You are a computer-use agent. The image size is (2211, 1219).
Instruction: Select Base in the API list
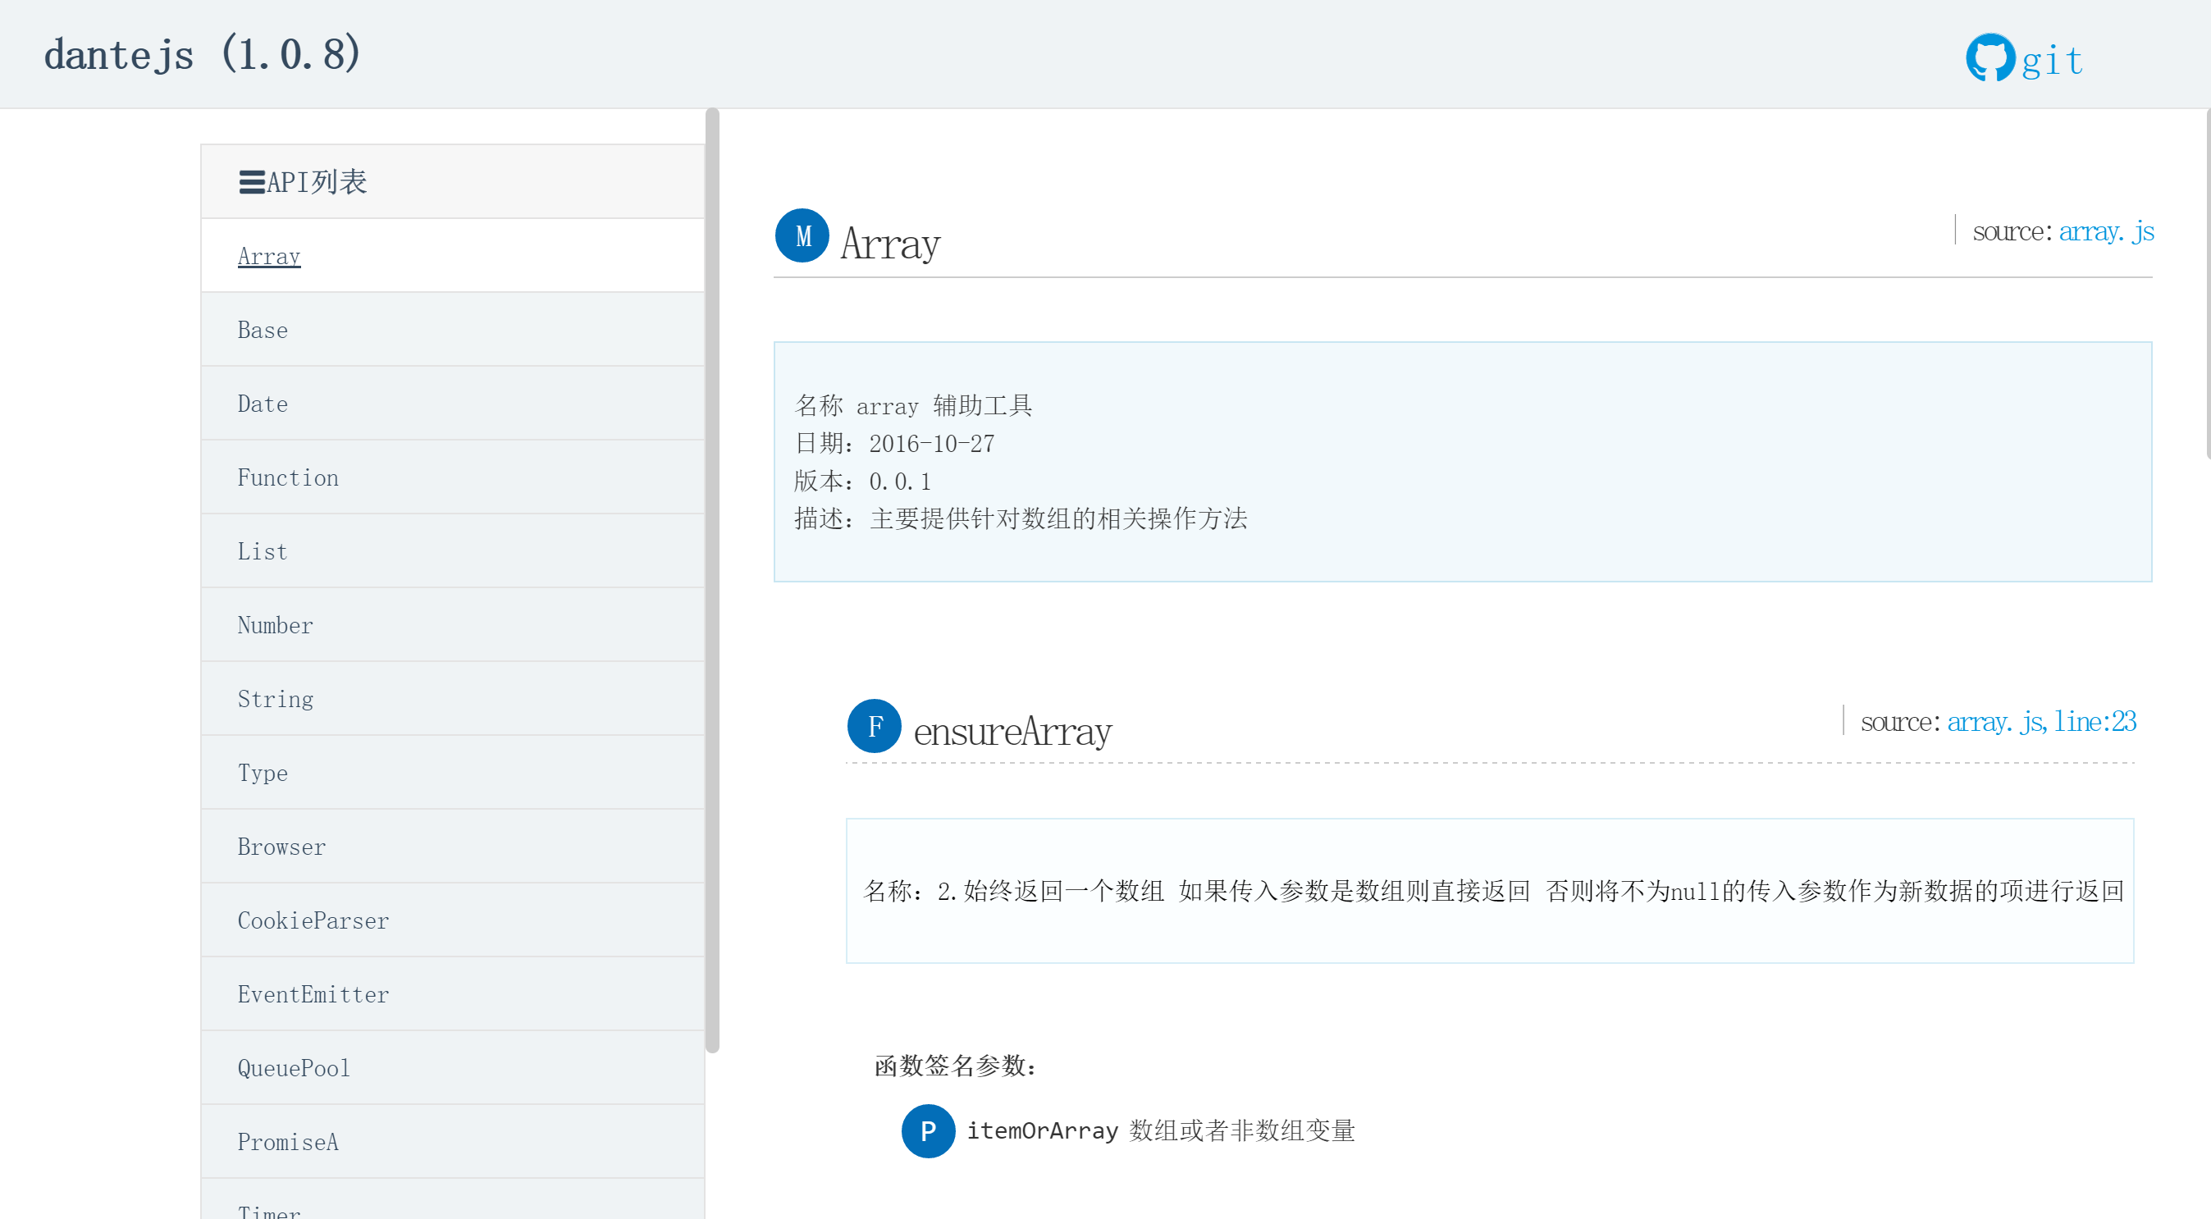(x=452, y=330)
